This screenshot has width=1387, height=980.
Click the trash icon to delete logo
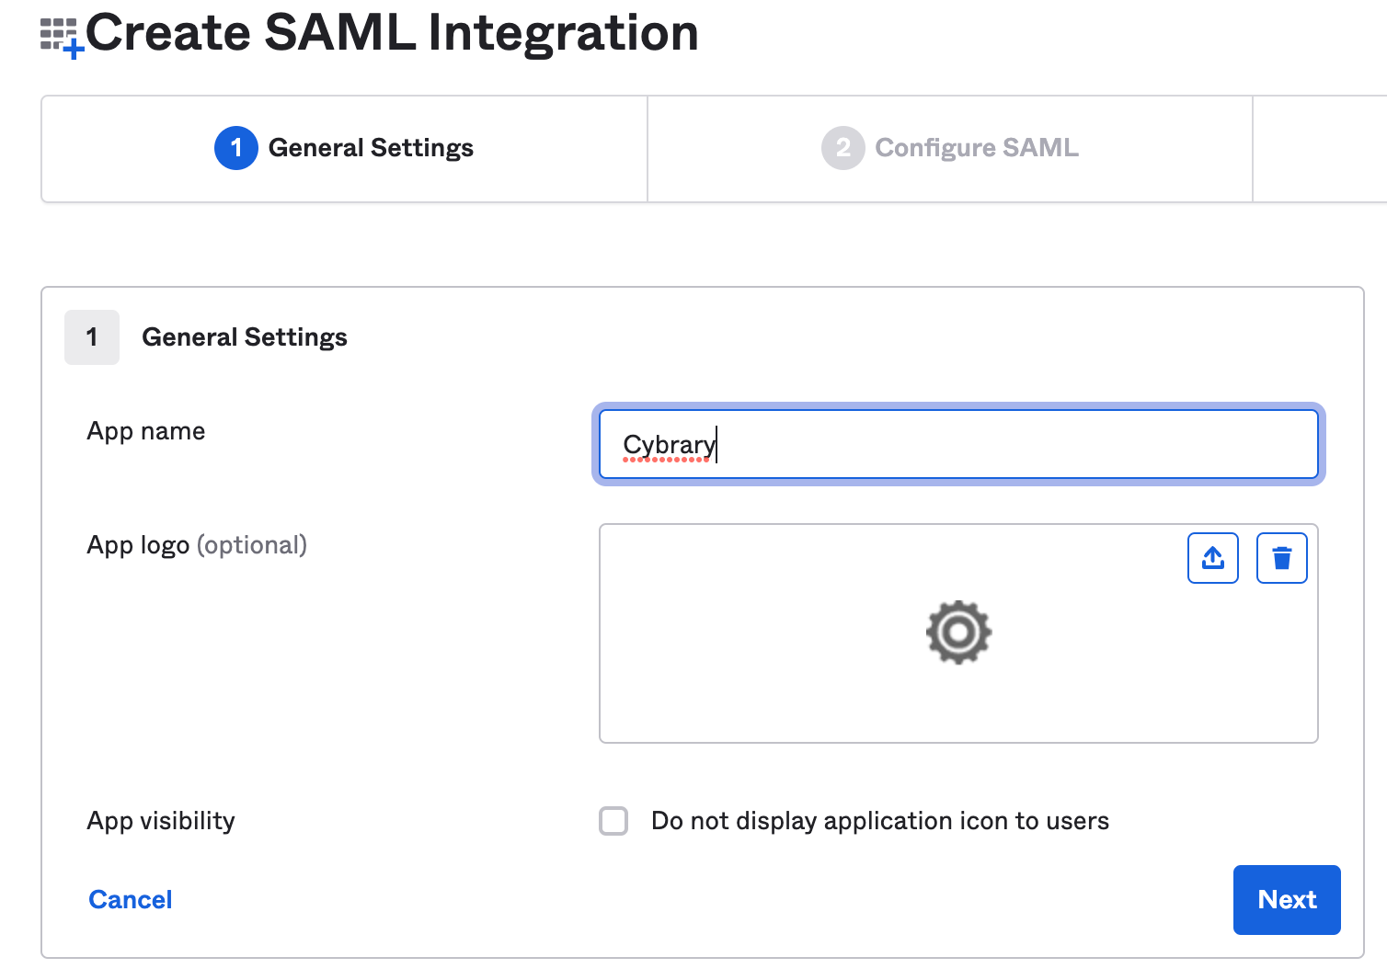click(x=1282, y=558)
